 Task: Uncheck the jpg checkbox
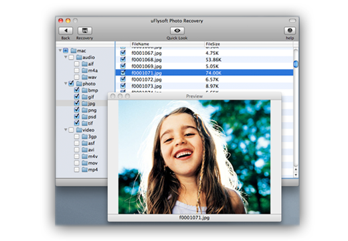(77, 103)
